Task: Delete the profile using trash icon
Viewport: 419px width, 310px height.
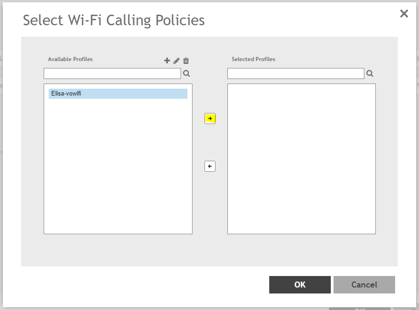Action: (186, 61)
